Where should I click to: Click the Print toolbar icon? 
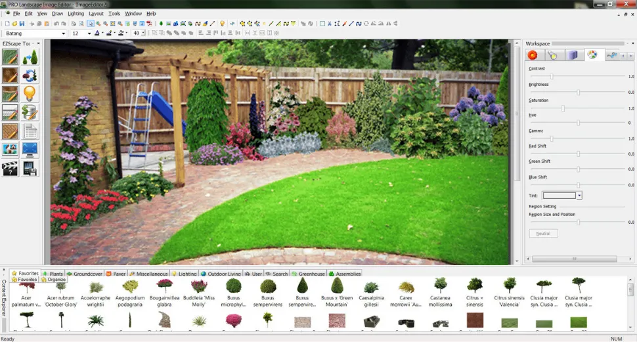74,24
